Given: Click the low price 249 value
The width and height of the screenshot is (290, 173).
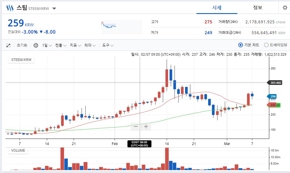Looking at the screenshot, I should (208, 33).
